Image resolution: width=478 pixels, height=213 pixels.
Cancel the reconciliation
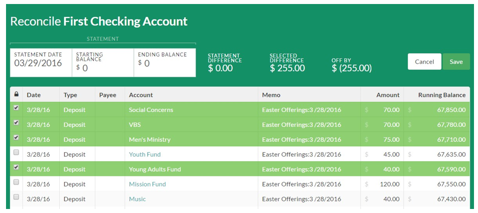pyautogui.click(x=424, y=62)
